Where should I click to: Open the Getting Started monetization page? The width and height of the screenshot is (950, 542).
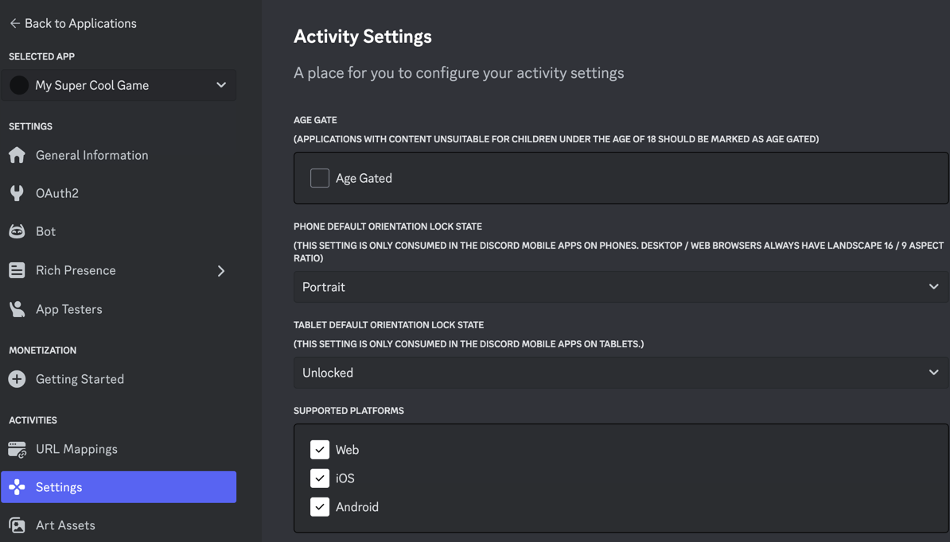[80, 379]
